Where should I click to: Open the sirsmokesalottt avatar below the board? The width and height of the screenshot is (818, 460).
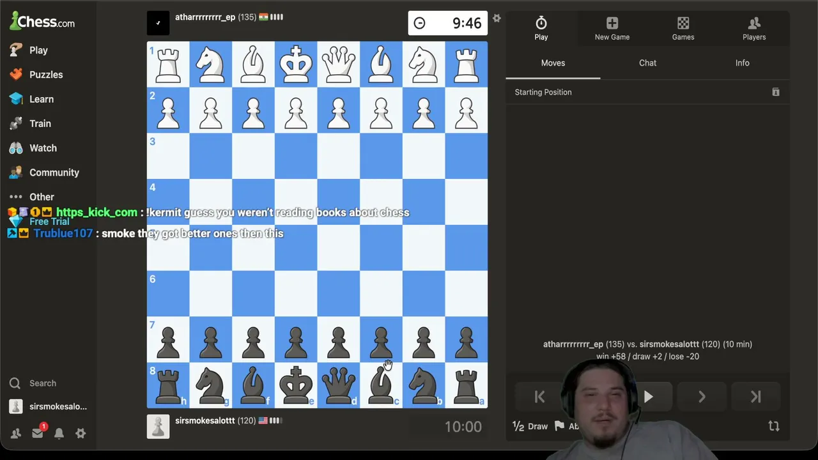158,426
